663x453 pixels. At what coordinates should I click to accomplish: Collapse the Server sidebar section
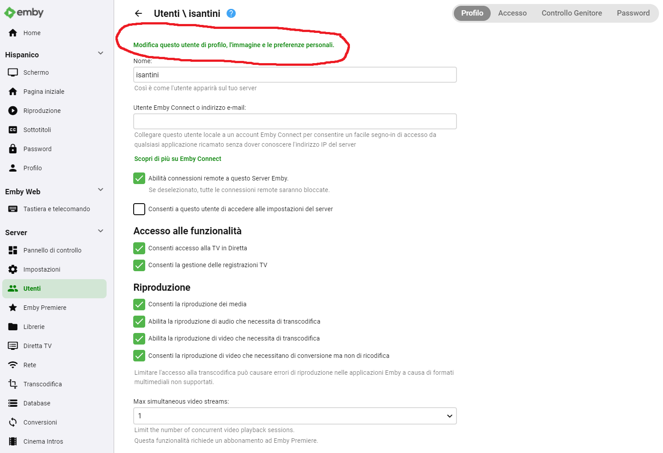[x=101, y=231]
